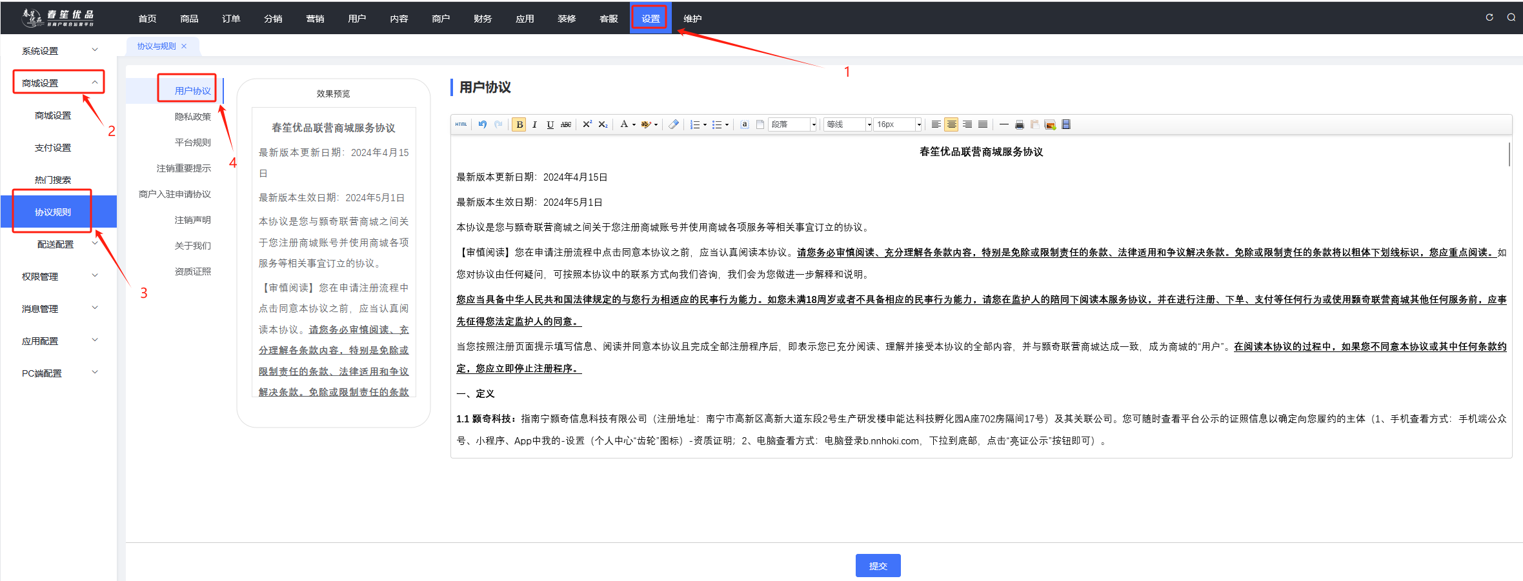Open the font color dropdown arrow
The image size is (1523, 581).
[634, 124]
